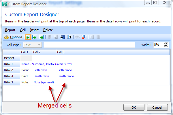Click the 'Death place' cell

113,76
